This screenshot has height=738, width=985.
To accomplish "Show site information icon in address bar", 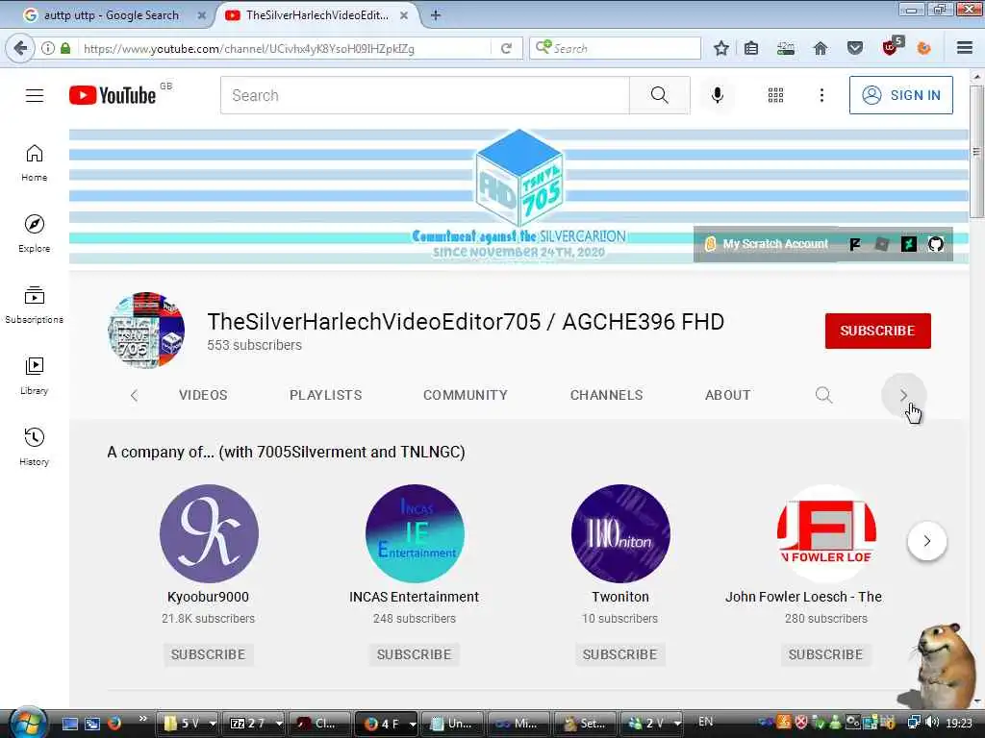I will (x=48, y=48).
